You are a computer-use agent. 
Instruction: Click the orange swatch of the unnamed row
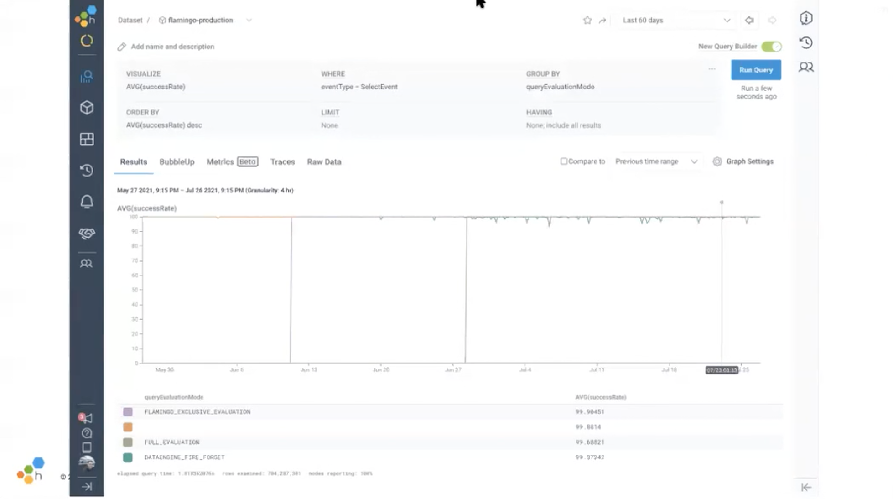[128, 427]
